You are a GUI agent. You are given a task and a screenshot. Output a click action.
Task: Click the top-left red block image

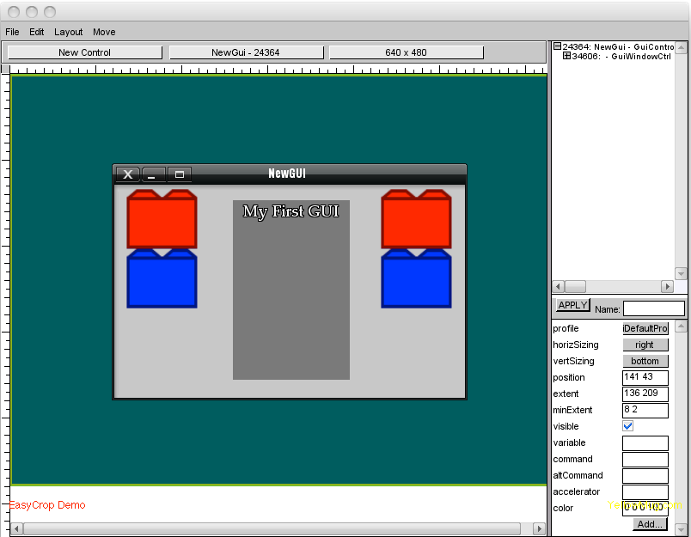click(162, 220)
